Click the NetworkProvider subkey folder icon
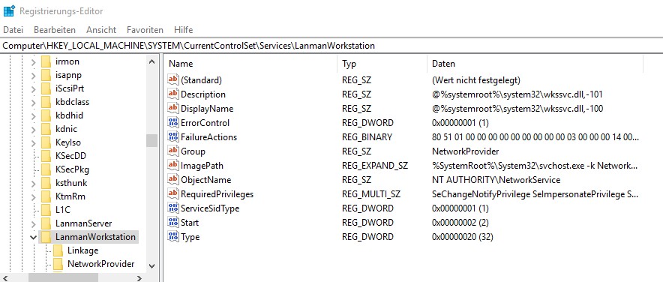Screen dimensions: 663x282 click(58, 264)
